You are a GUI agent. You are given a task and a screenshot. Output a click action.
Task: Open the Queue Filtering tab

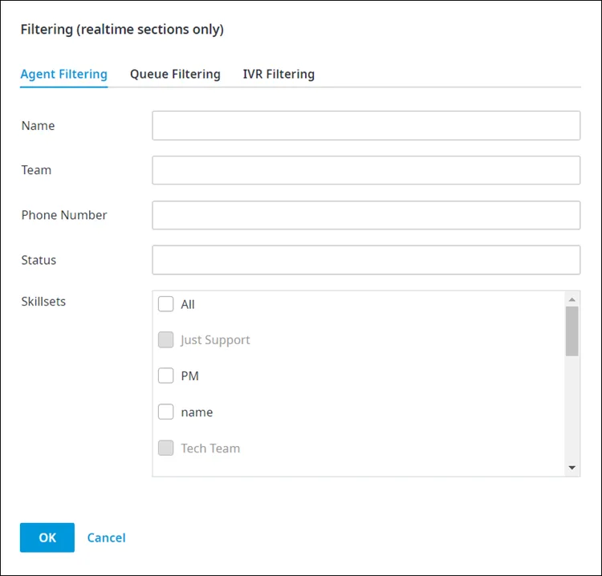coord(175,74)
